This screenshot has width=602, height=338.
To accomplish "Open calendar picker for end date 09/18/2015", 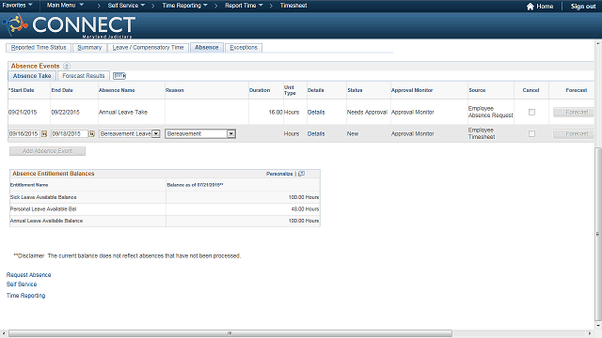I will pos(92,133).
